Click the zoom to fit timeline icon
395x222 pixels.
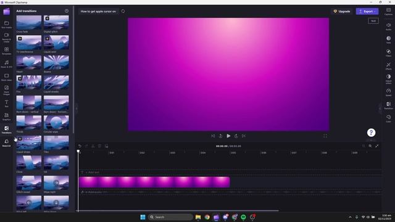click(x=377, y=146)
